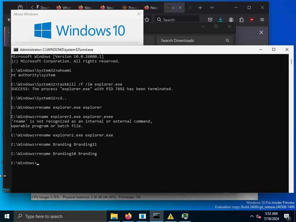Click 'taskkill /f /im explorer.exe' command line
This screenshot has width=296, height=222.
coord(90,84)
